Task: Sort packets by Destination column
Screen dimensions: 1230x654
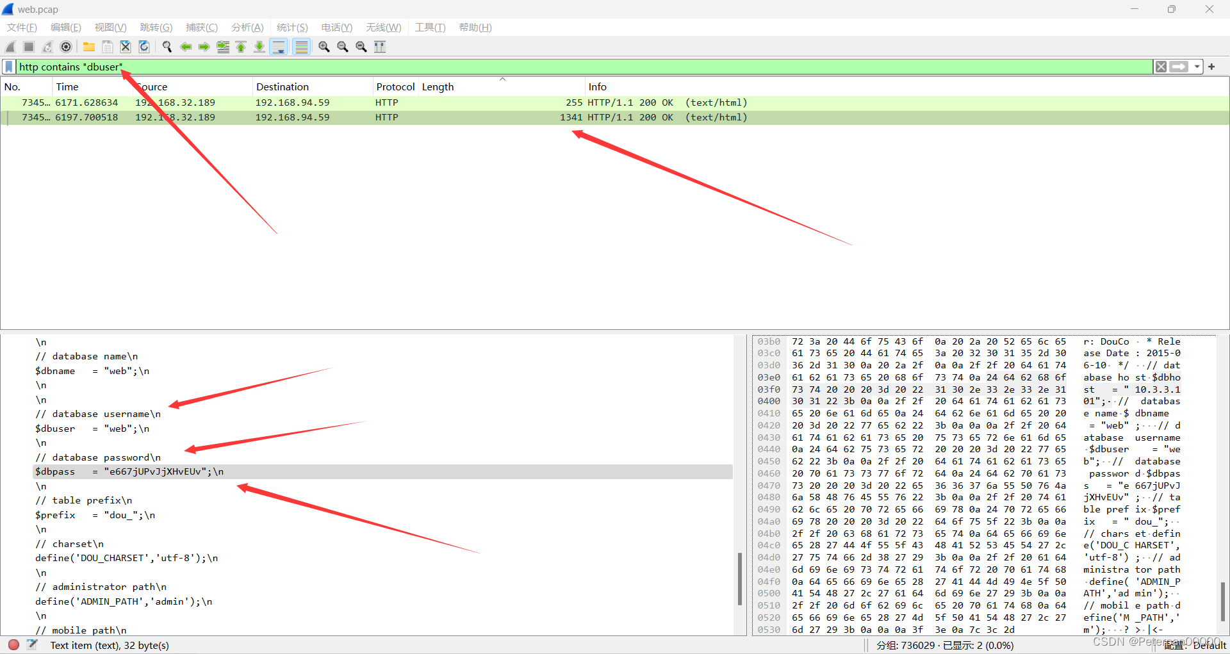Action: pyautogui.click(x=313, y=86)
